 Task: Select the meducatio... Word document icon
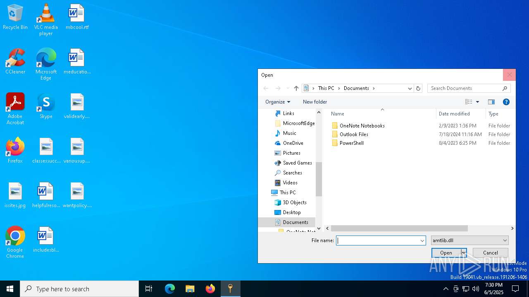pyautogui.click(x=77, y=62)
